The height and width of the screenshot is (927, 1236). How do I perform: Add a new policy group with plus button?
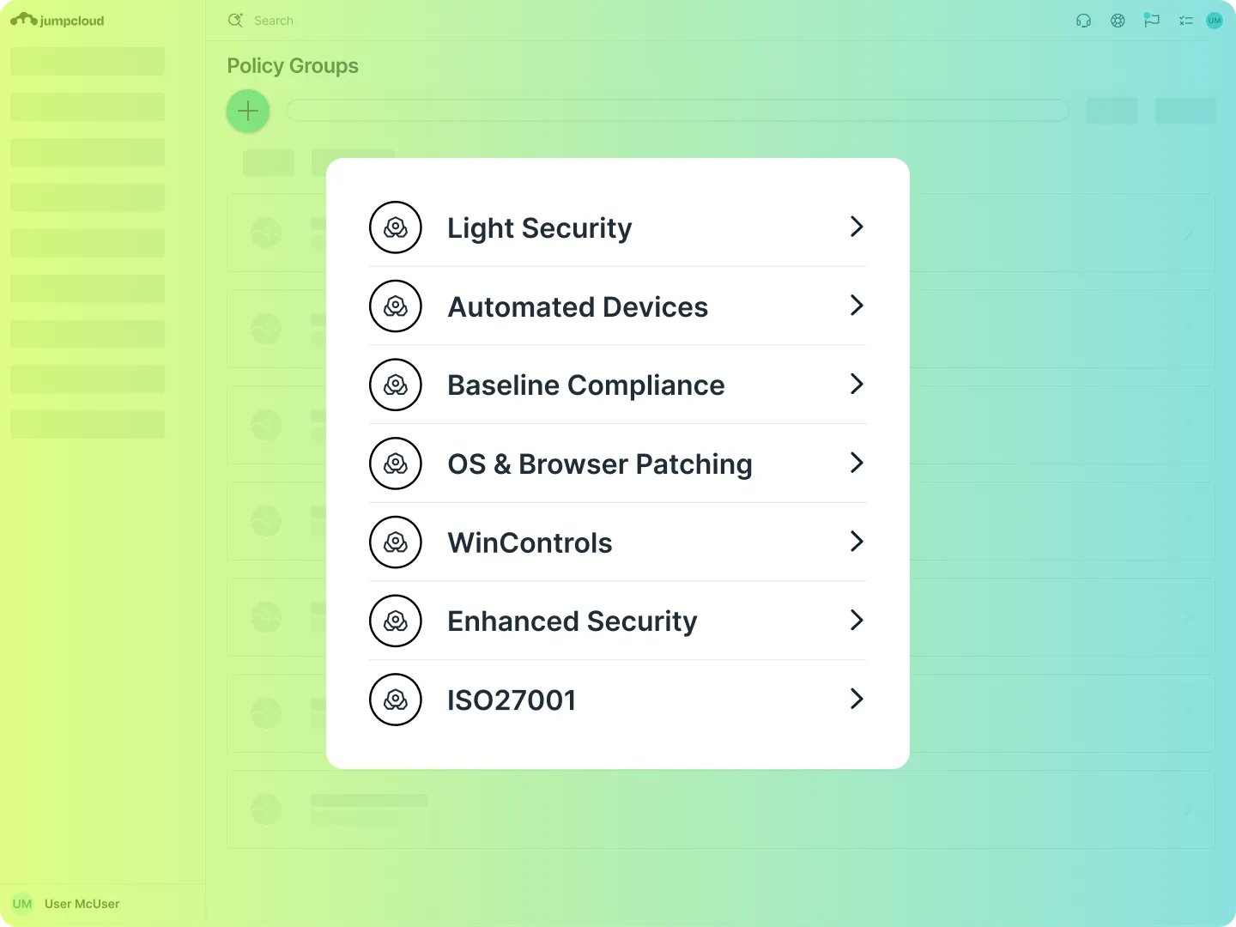[248, 111]
